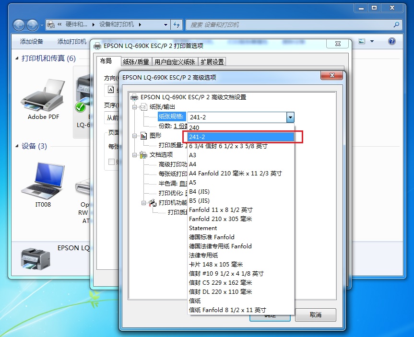Click the EPSON printer icon in details pane
This screenshot has height=337, width=414.
[x=35, y=258]
